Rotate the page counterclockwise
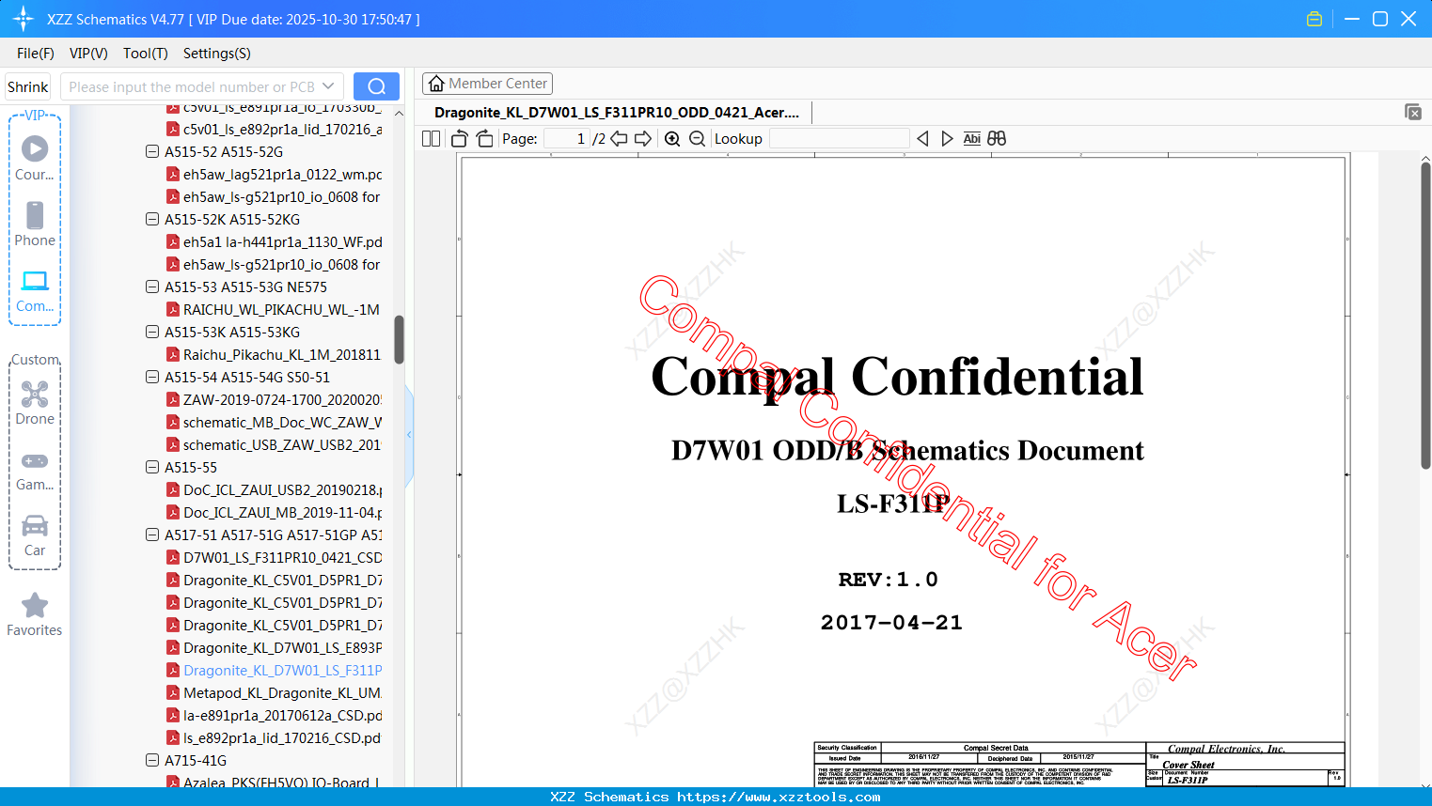Screen dimensions: 1432x806 (x=460, y=139)
